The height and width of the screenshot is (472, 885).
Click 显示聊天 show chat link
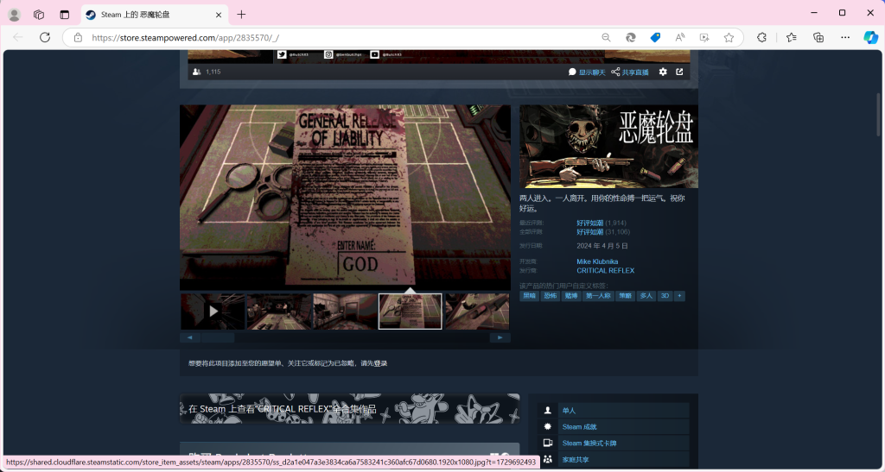(591, 72)
